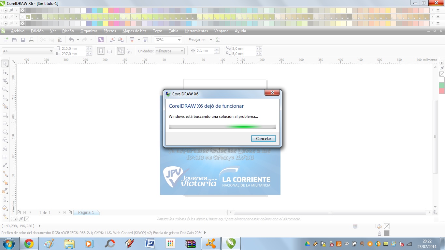
Task: Expand the application launcher dropdown arrow
Action: (x=139, y=40)
